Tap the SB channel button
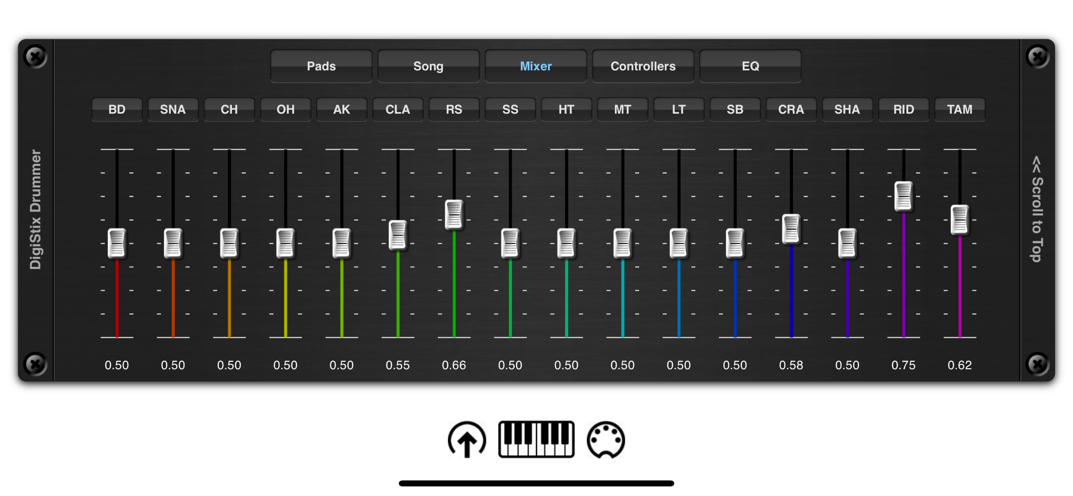The height and width of the screenshot is (496, 1073). [x=735, y=109]
